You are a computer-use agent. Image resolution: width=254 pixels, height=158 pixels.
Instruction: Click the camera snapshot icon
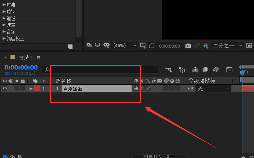pyautogui.click(x=188, y=46)
